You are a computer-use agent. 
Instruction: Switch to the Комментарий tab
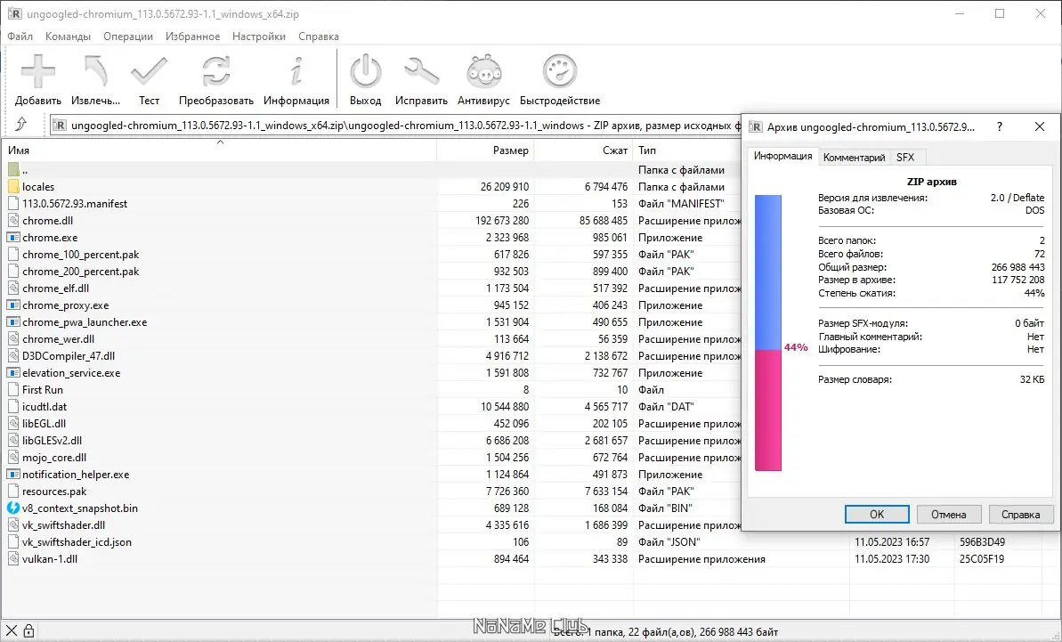point(854,157)
